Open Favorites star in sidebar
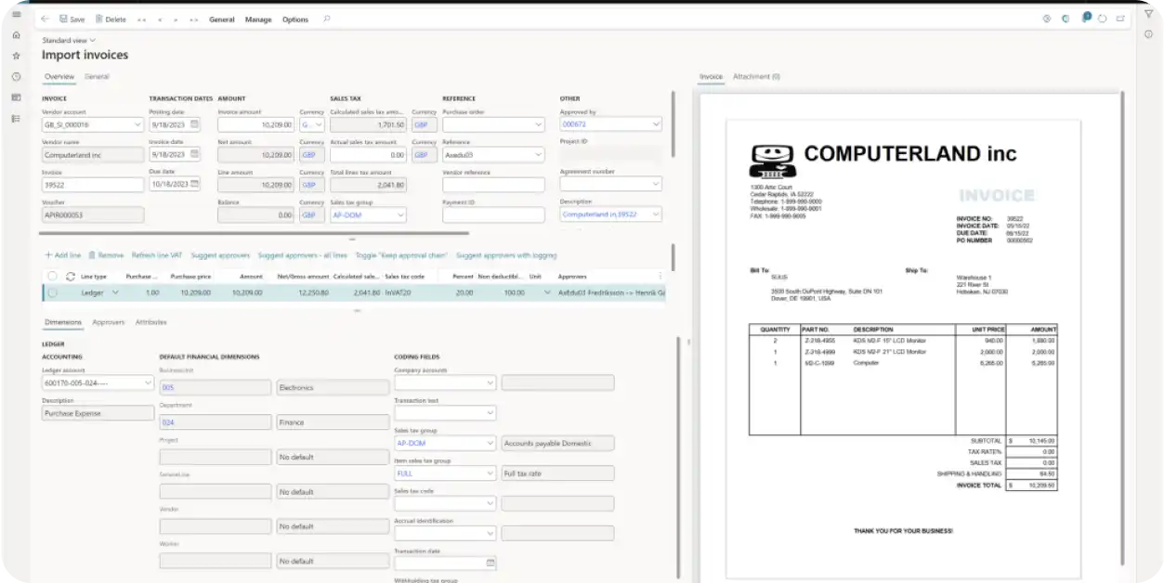The width and height of the screenshot is (1164, 583). (x=16, y=56)
